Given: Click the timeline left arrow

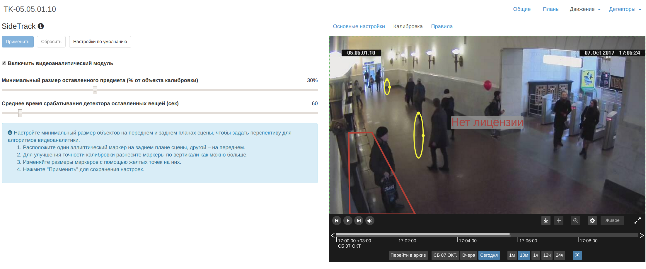Looking at the screenshot, I should [x=333, y=235].
